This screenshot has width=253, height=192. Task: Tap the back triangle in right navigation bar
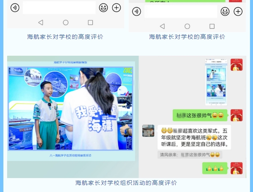[162, 26]
